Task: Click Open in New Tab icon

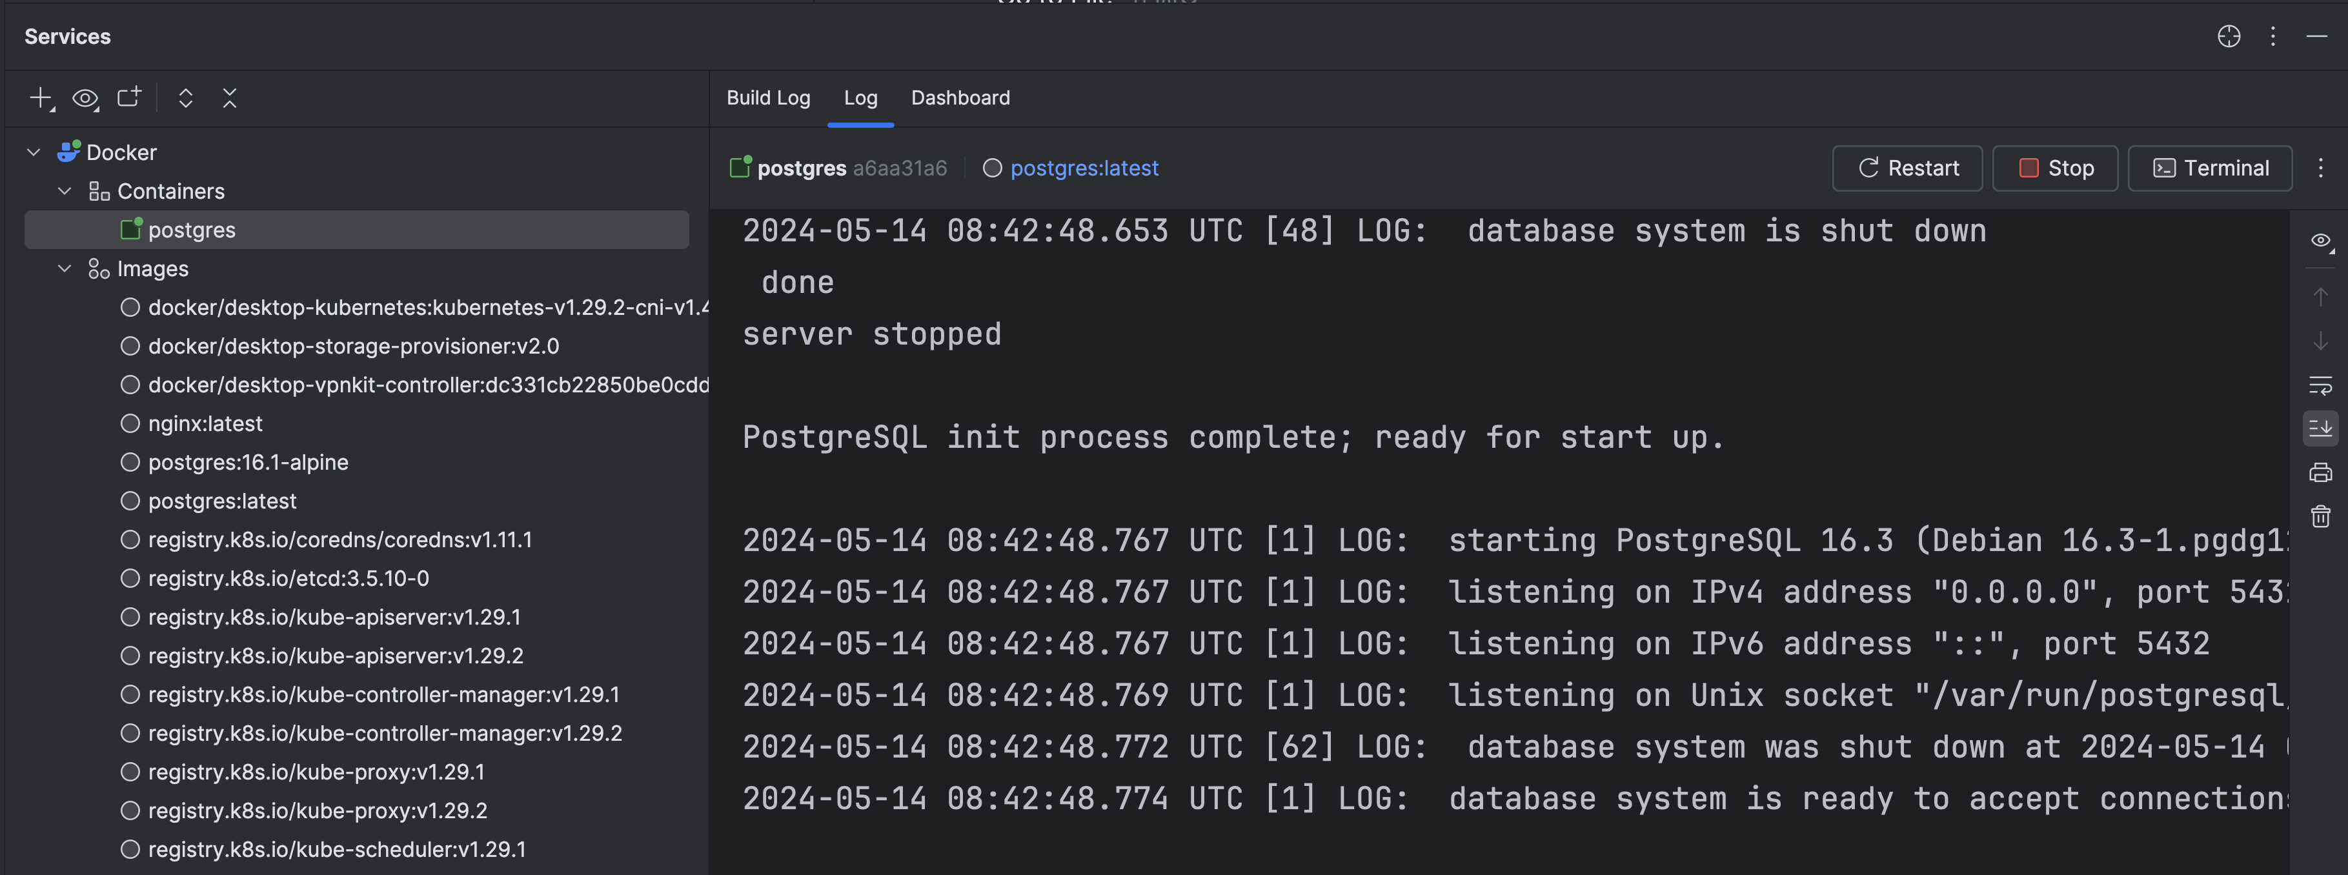Action: click(x=130, y=97)
